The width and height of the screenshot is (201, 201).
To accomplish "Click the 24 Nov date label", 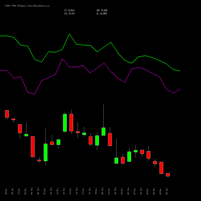I will pyautogui.click(x=115, y=191).
